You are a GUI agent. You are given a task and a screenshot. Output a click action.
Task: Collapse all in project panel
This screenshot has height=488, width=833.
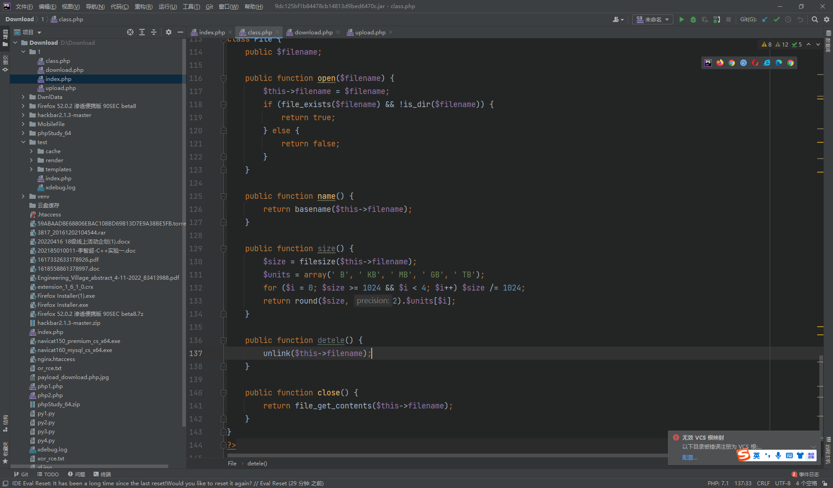[x=154, y=32]
